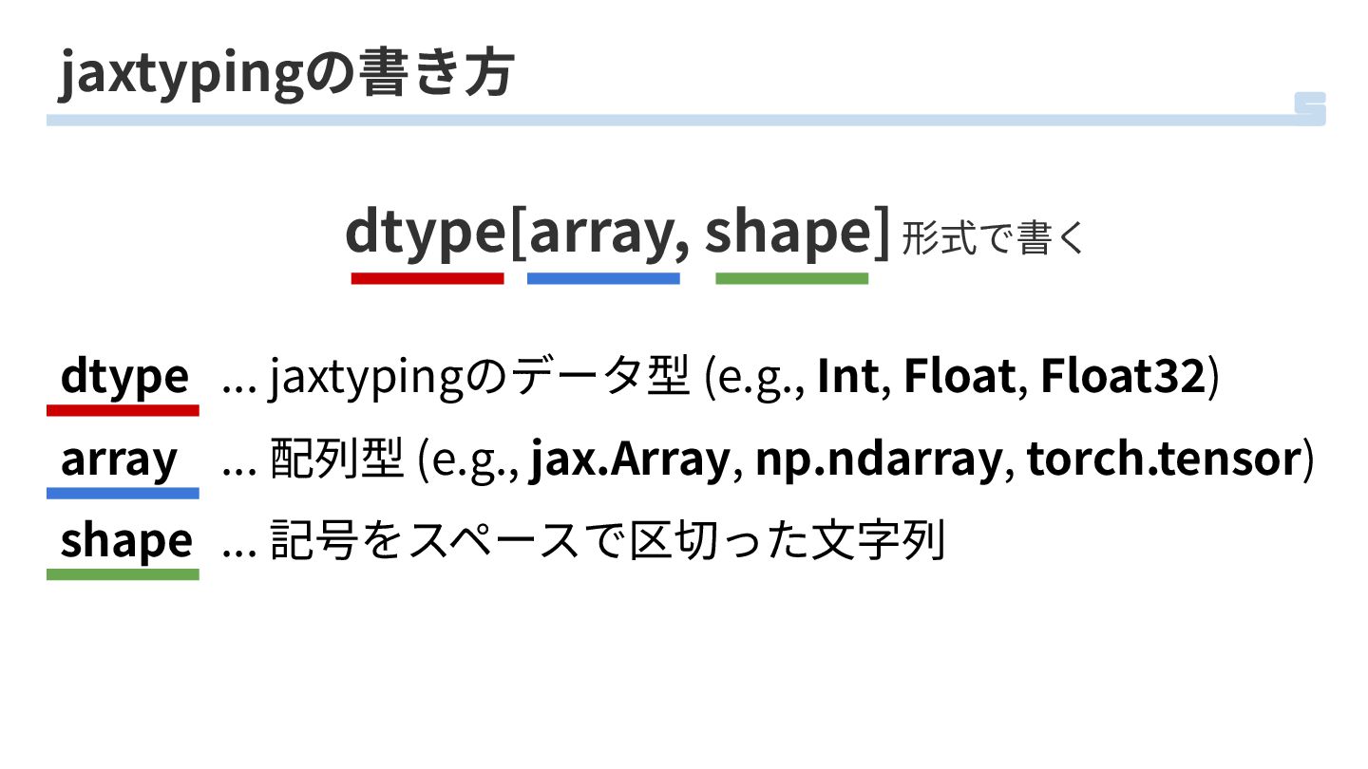Click the bold example 'jax.Array'
The image size is (1368, 769).
(x=629, y=460)
